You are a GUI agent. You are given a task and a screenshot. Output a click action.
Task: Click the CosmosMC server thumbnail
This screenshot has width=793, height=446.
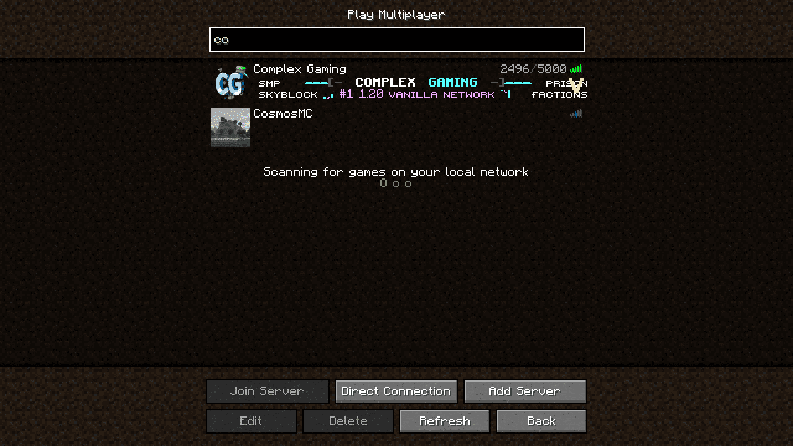[x=230, y=127]
